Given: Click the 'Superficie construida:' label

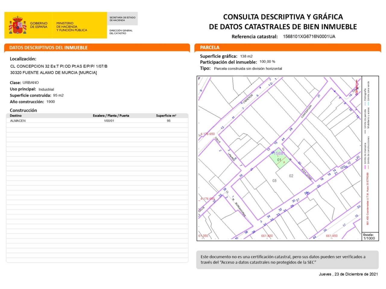Looking at the screenshot, I should click(30, 95).
